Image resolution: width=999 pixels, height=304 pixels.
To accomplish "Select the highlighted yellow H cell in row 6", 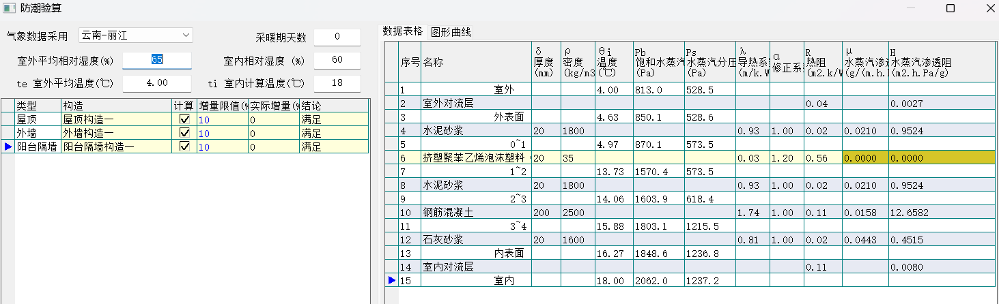I will (942, 157).
